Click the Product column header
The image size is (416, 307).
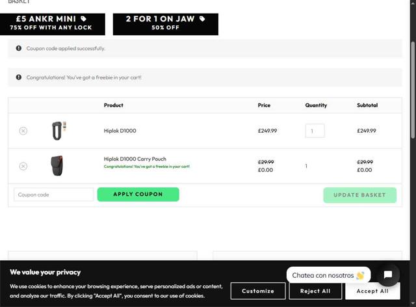(114, 105)
